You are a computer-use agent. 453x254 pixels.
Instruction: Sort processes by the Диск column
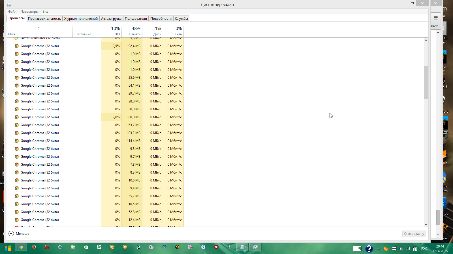153,31
